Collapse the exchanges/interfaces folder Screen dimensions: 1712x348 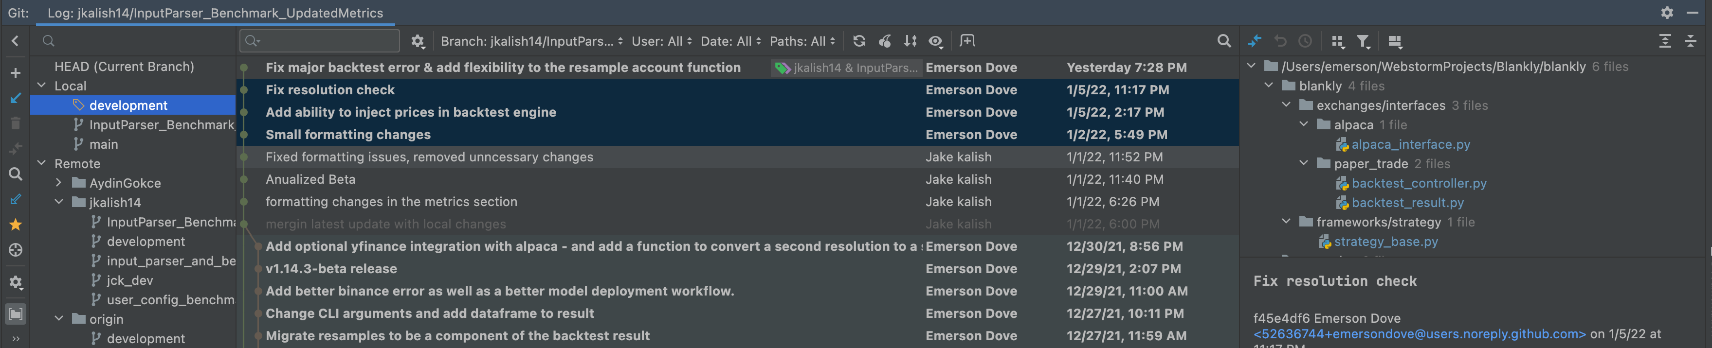[1287, 104]
